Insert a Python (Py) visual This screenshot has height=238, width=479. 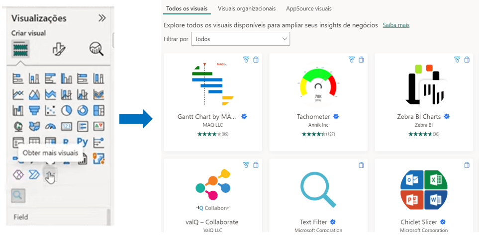click(82, 142)
